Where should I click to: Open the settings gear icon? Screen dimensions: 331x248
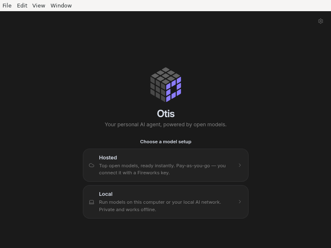(321, 21)
